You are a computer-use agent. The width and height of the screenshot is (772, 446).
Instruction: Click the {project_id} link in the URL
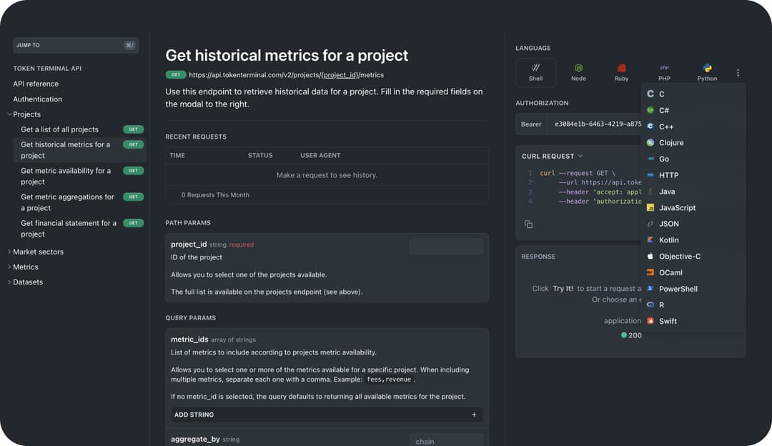coord(340,75)
